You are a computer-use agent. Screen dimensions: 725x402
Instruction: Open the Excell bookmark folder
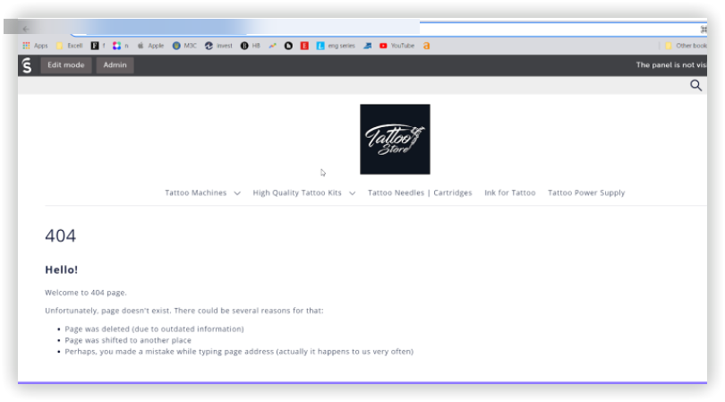click(70, 46)
